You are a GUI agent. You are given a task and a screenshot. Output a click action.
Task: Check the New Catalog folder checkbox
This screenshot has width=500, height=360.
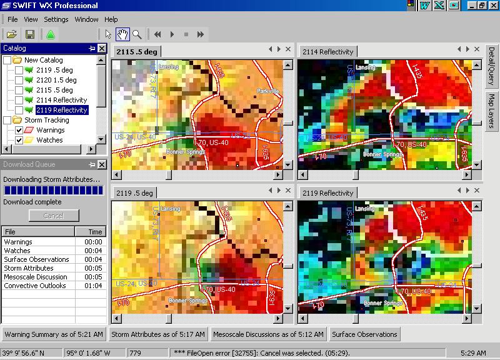pyautogui.click(x=7, y=60)
